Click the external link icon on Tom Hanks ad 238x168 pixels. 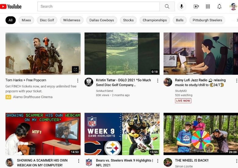[x=75, y=70]
